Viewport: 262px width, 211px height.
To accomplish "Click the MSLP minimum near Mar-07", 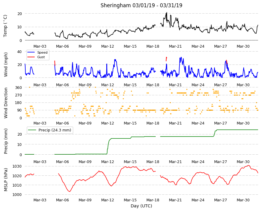I will point(70,191).
